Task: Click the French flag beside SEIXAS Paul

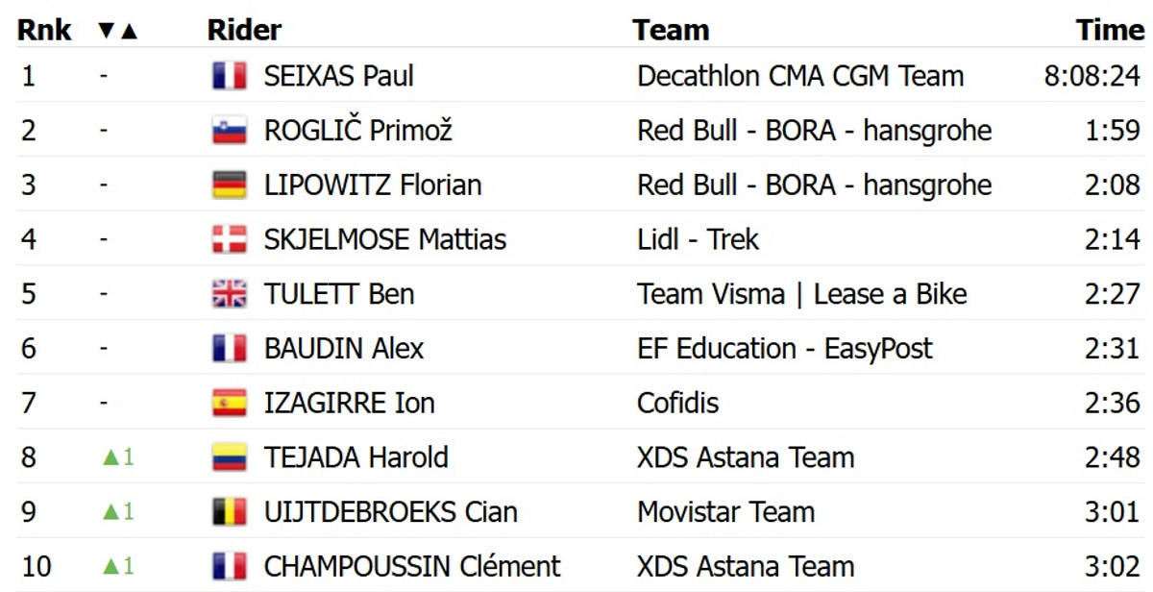Action: pos(230,76)
